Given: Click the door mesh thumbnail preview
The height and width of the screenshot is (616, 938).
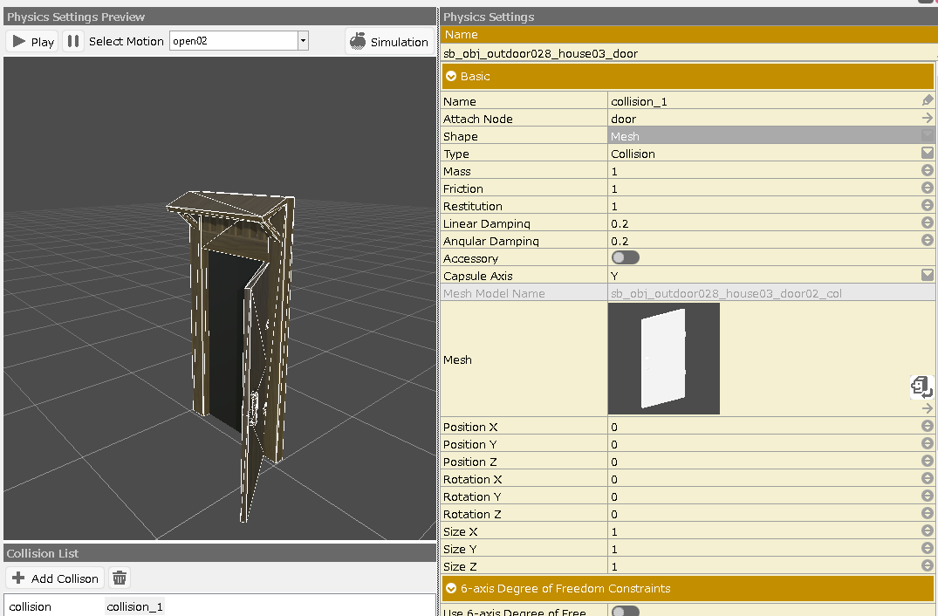Looking at the screenshot, I should tap(663, 359).
